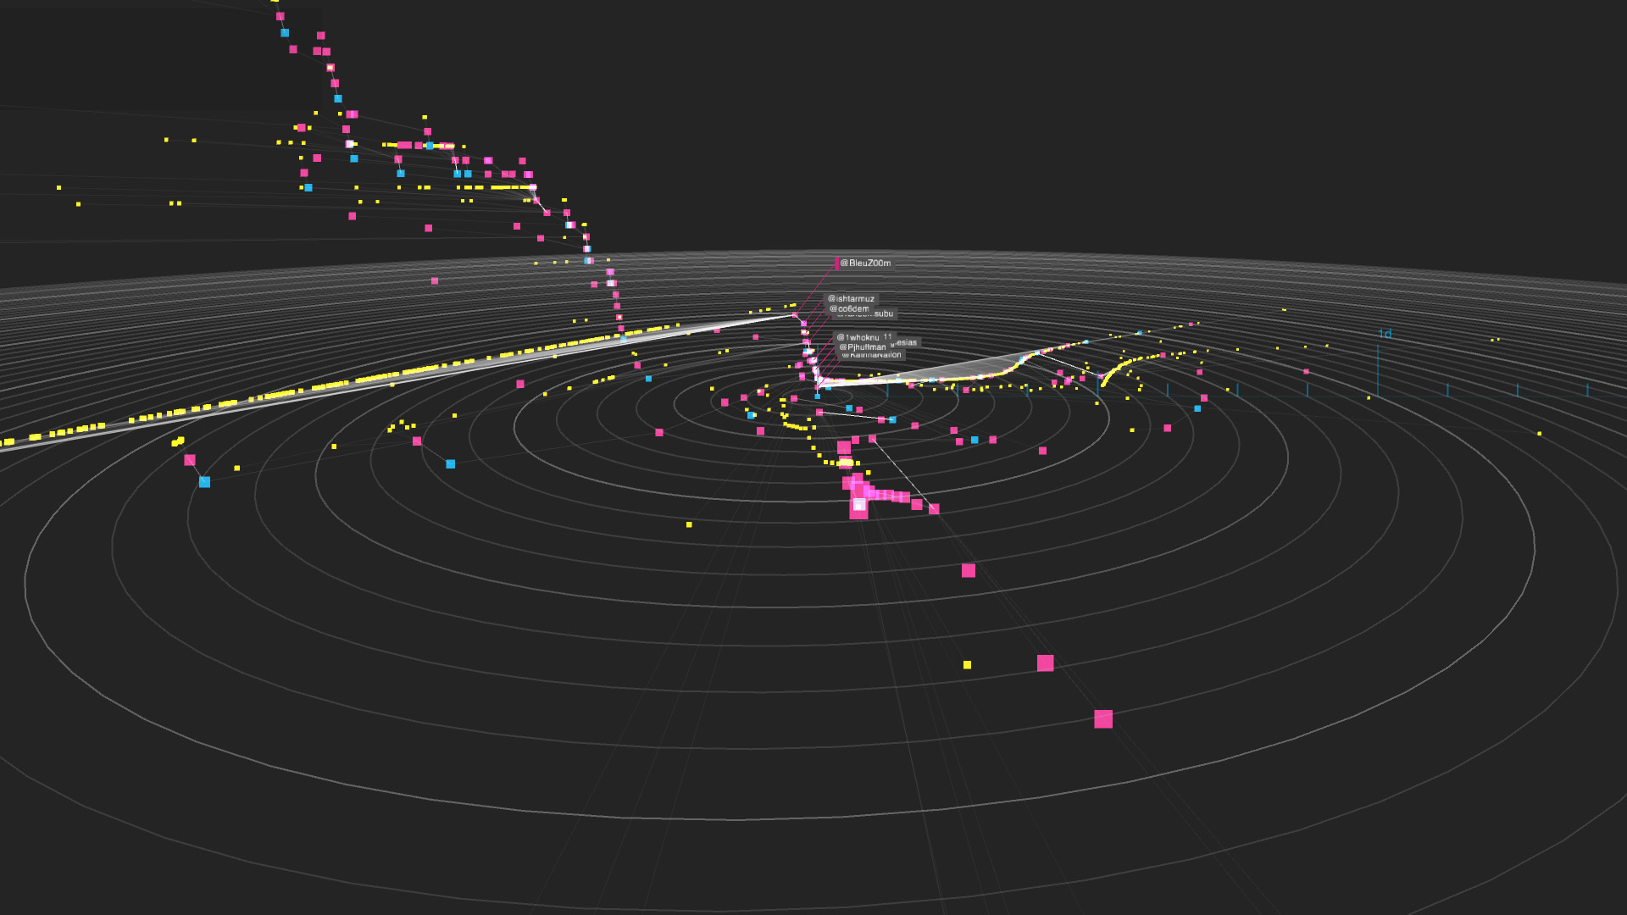This screenshot has width=1627, height=915.
Task: Select the @ishtarmuz node label
Action: tap(851, 299)
